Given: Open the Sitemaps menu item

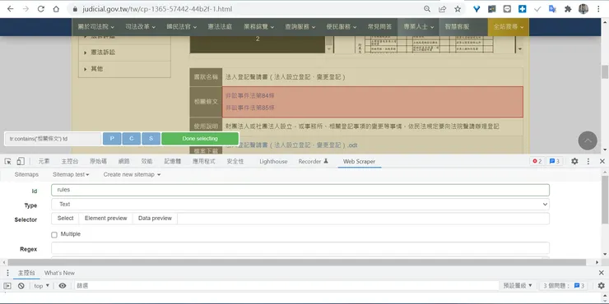Looking at the screenshot, I should point(26,174).
